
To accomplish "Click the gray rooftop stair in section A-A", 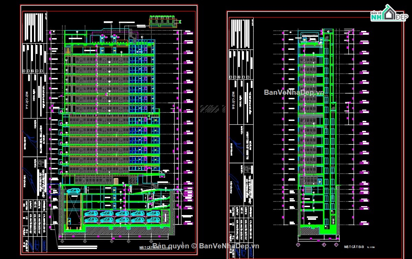I will pyautogui.click(x=132, y=34).
